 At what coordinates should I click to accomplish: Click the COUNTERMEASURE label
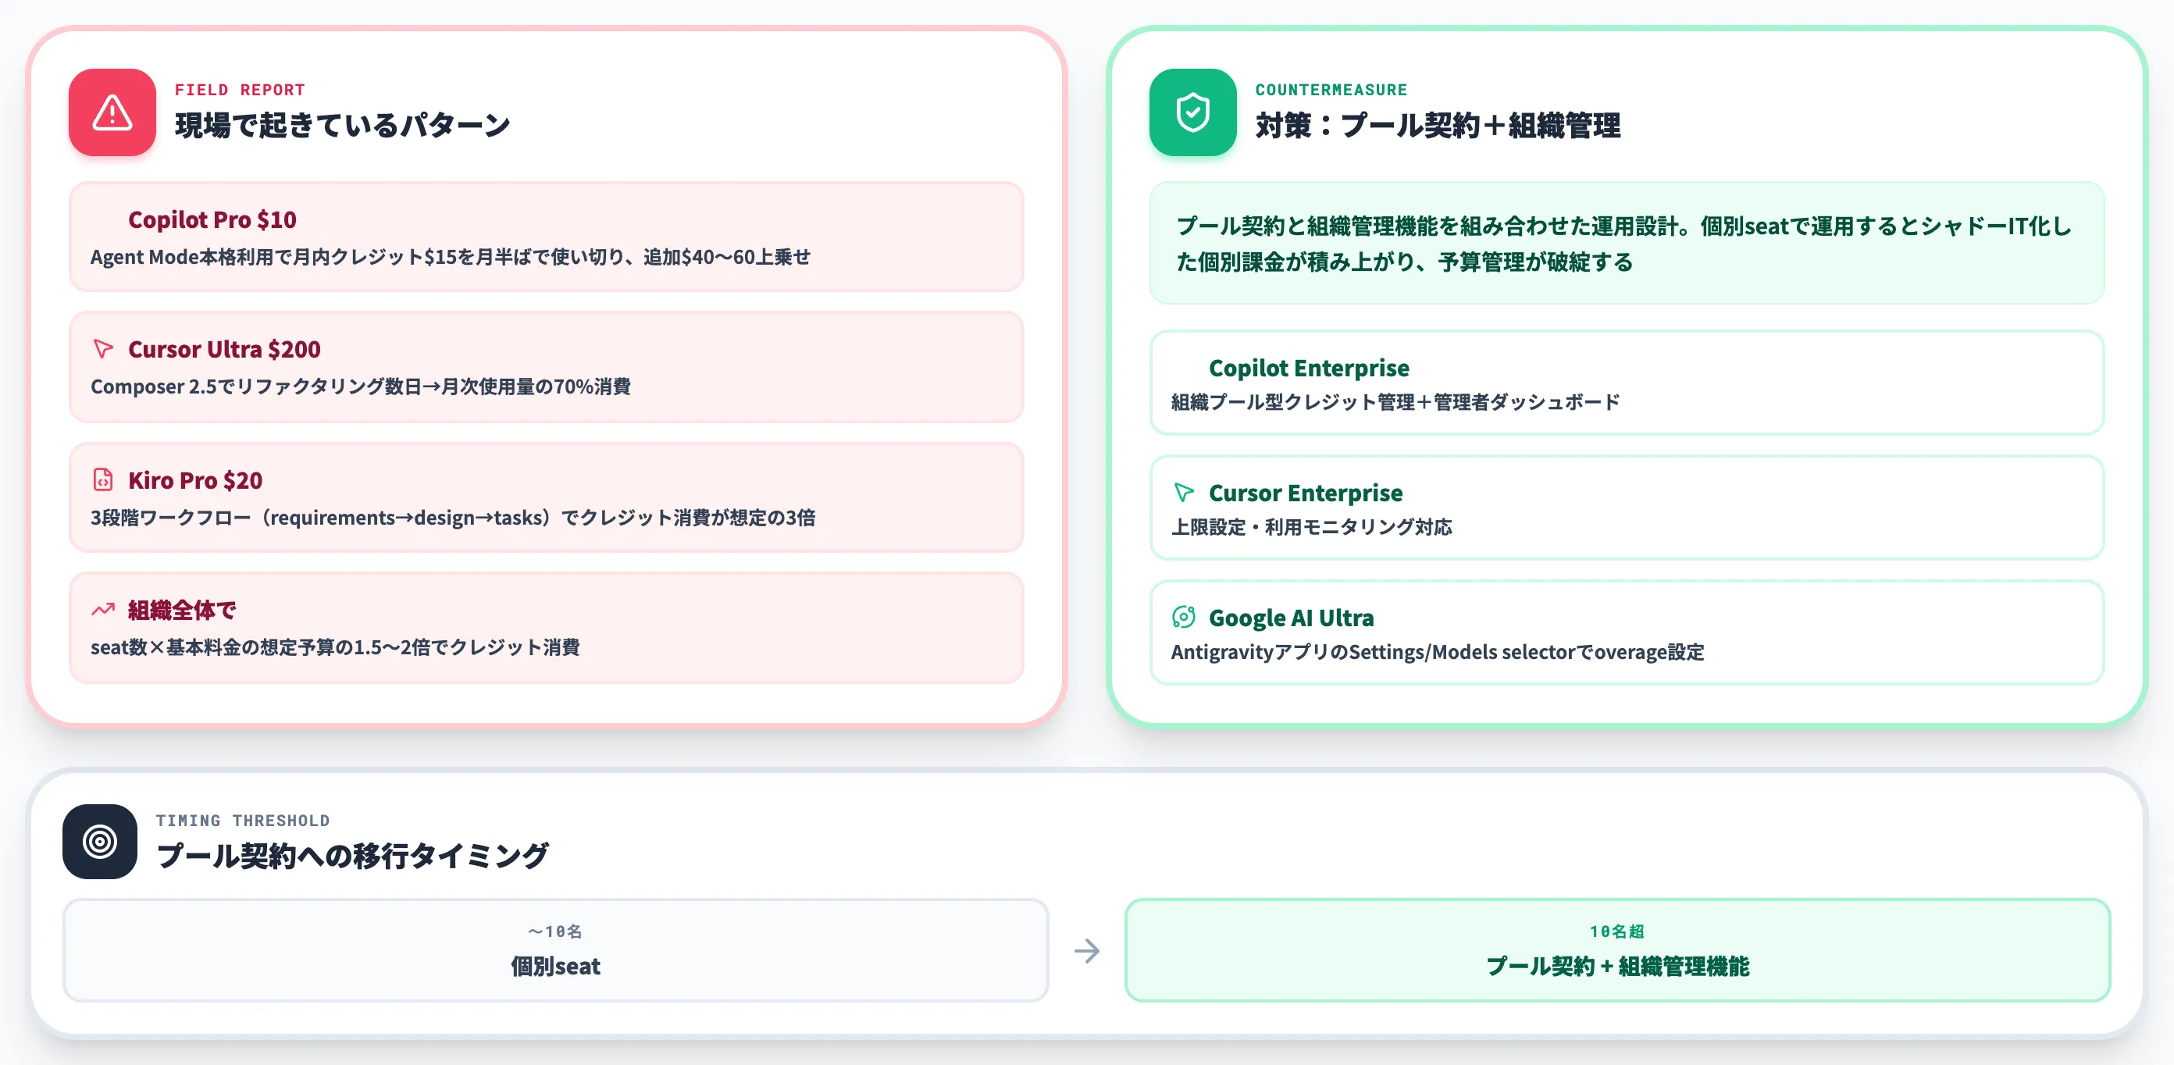[1331, 90]
